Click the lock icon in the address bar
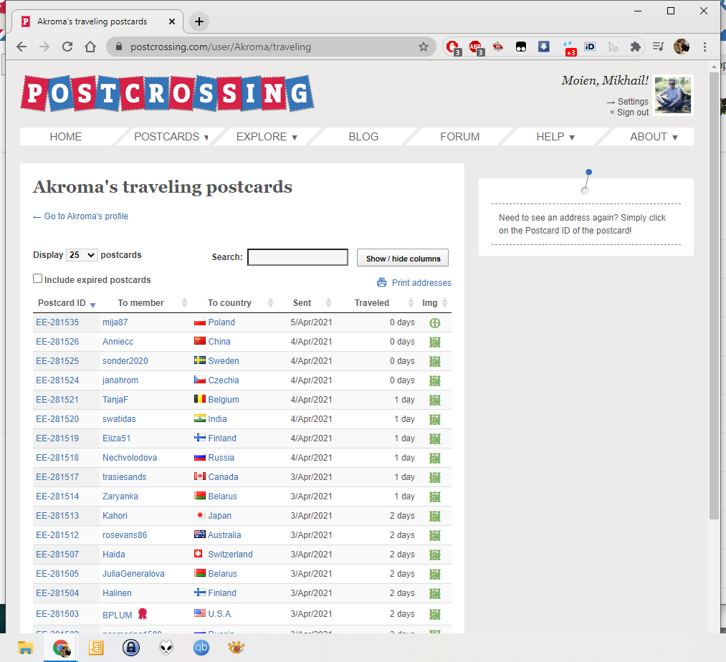 [118, 47]
